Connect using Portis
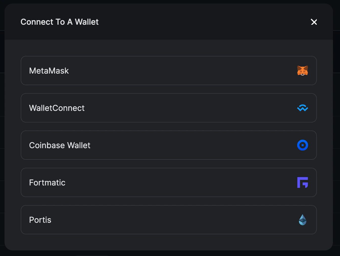Screen dimensions: 340x256 click(168, 220)
